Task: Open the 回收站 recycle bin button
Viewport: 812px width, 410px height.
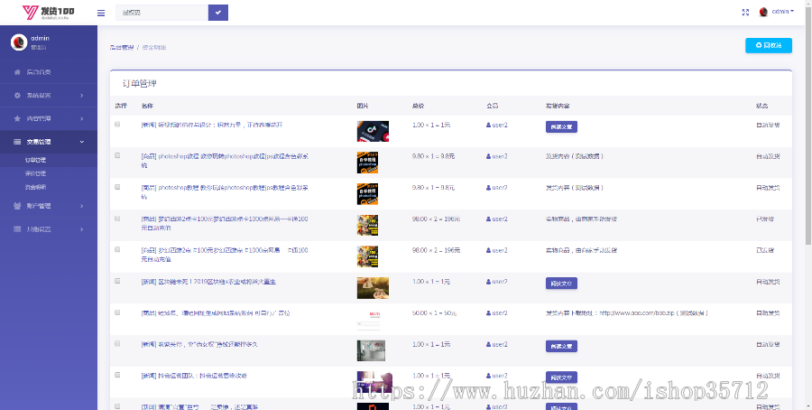Action: (x=769, y=46)
